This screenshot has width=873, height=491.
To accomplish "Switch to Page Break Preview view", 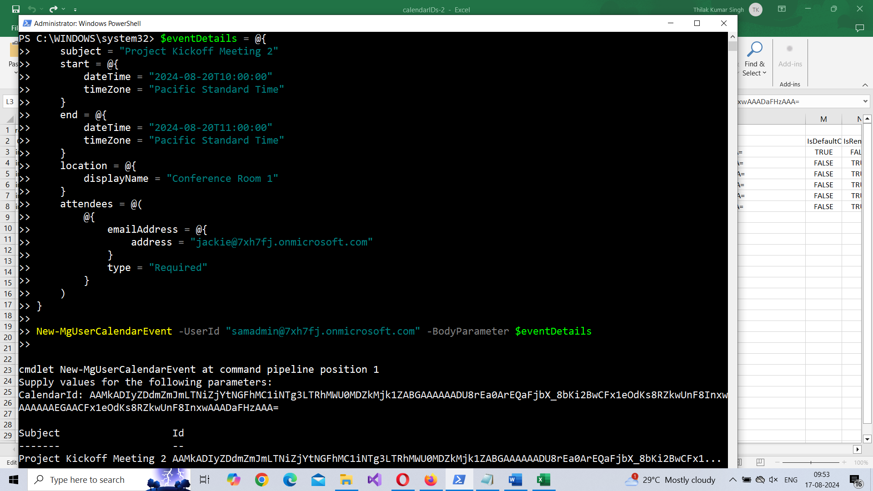I will point(760,462).
